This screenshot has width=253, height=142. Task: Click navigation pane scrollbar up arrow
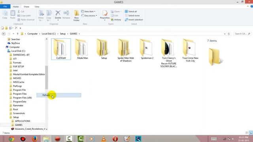coord(47,39)
